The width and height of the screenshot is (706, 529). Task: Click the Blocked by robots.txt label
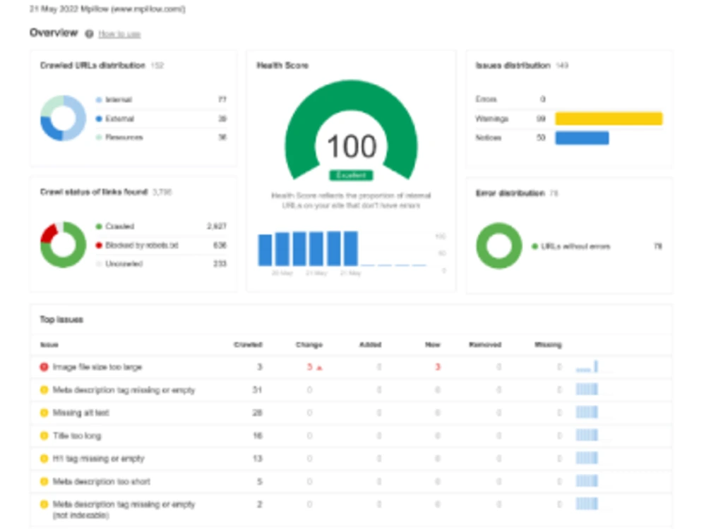(x=142, y=245)
